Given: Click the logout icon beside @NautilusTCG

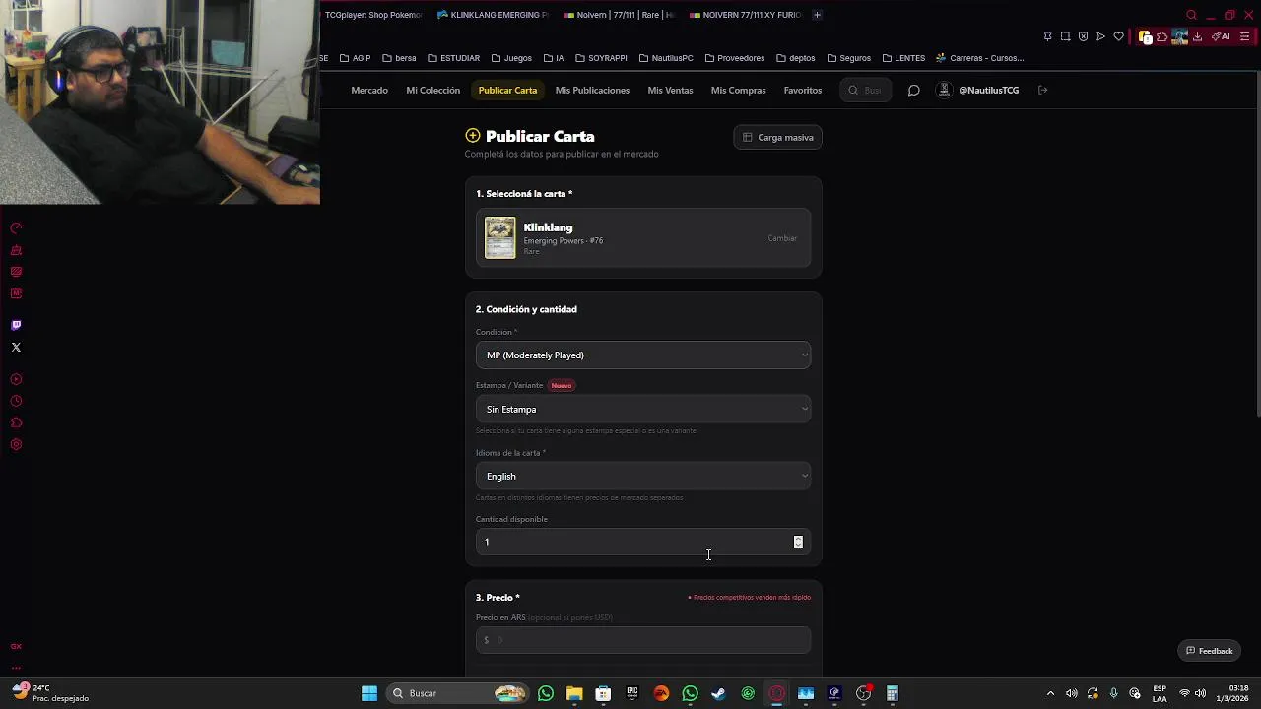Looking at the screenshot, I should pos(1042,90).
